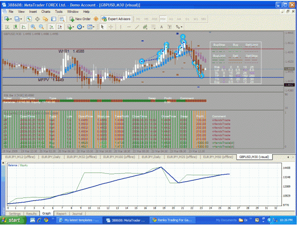The image size is (297, 225).
Task: Open a new chart window
Action: [x=7, y=19]
